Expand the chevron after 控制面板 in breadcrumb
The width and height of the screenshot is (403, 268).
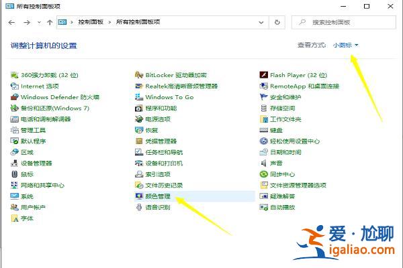click(x=109, y=22)
